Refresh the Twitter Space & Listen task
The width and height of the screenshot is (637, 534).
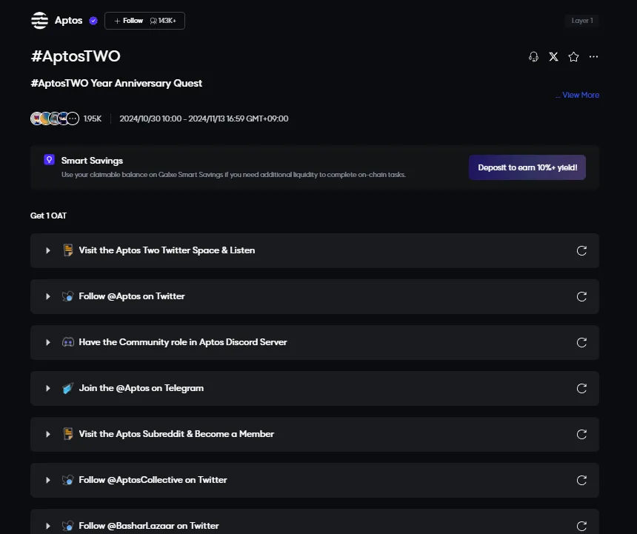tap(581, 250)
